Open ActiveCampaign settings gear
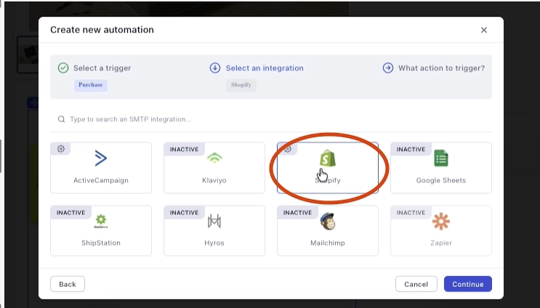Viewport: 540px width, 308px height. tap(60, 149)
